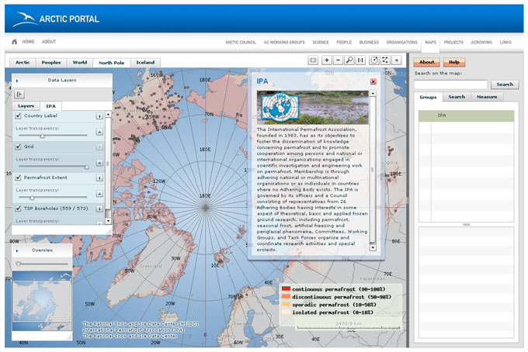Viewport: 528px width, 352px height.
Task: Click the orange Help button
Action: [454, 62]
